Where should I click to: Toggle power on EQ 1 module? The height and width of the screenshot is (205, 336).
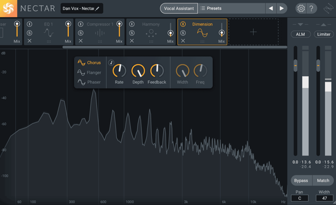tap(30, 24)
